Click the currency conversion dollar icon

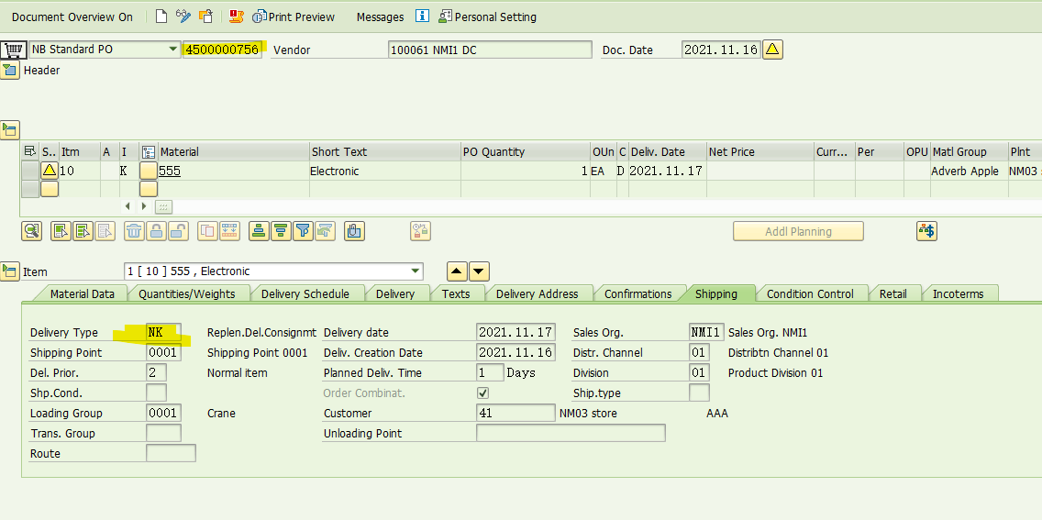point(927,231)
